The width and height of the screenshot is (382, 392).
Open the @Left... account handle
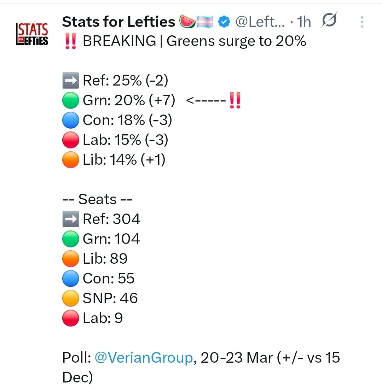[259, 22]
